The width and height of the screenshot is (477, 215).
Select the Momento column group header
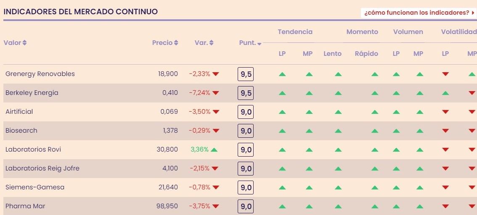tap(362, 32)
